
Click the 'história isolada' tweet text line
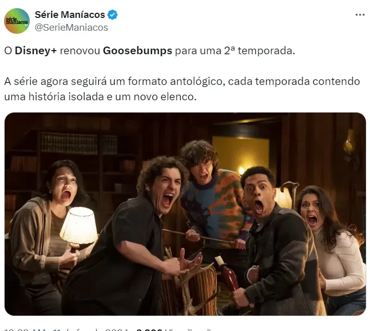pyautogui.click(x=100, y=97)
